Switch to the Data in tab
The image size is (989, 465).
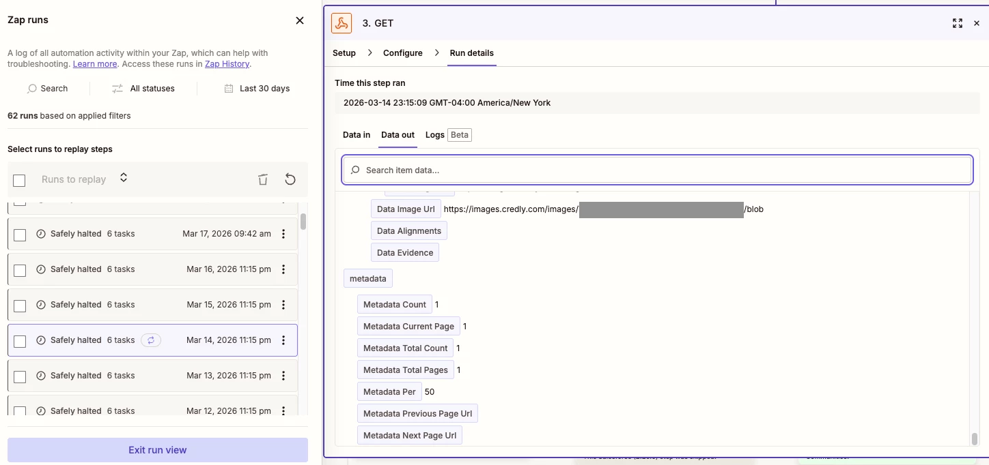coord(357,135)
